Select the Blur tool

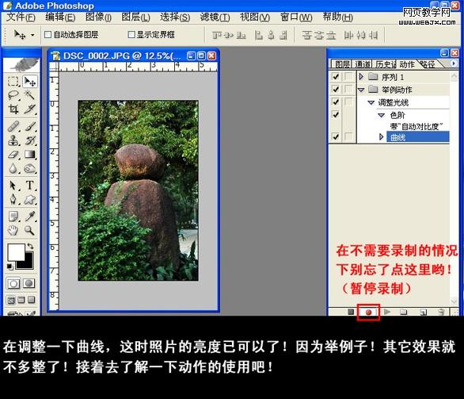tap(13, 168)
